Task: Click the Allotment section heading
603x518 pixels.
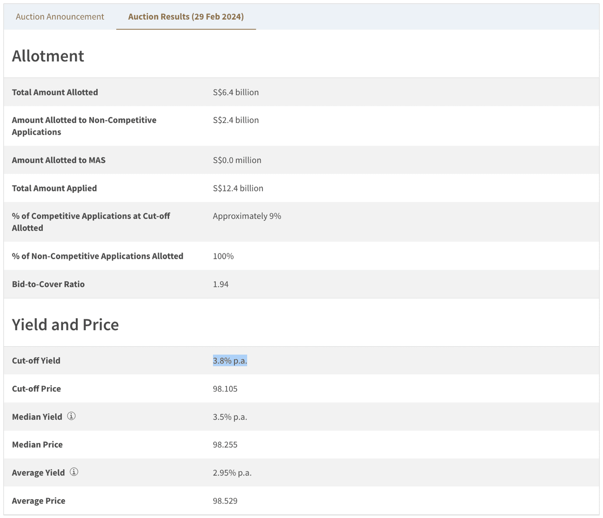Action: [x=48, y=56]
